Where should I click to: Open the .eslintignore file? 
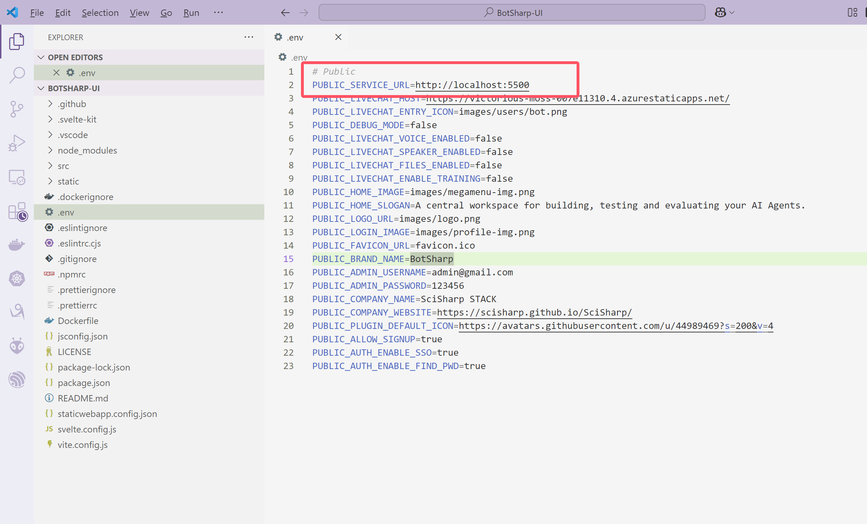(149, 227)
